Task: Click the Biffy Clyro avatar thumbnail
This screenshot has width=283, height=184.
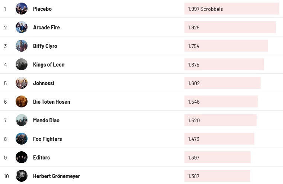Action: (22, 46)
